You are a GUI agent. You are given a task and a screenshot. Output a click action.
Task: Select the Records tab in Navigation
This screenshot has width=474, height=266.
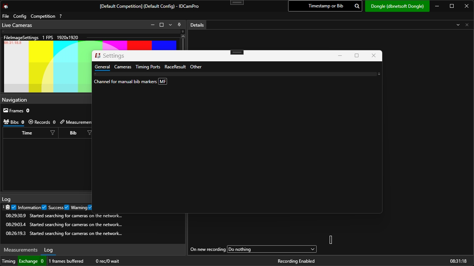42,122
